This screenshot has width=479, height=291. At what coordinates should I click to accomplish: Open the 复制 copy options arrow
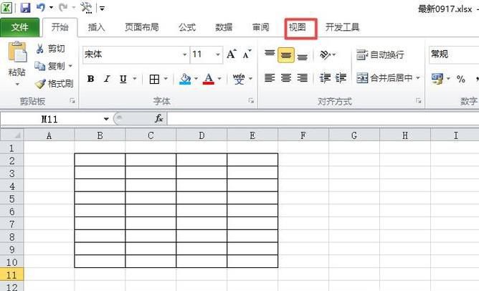(70, 66)
